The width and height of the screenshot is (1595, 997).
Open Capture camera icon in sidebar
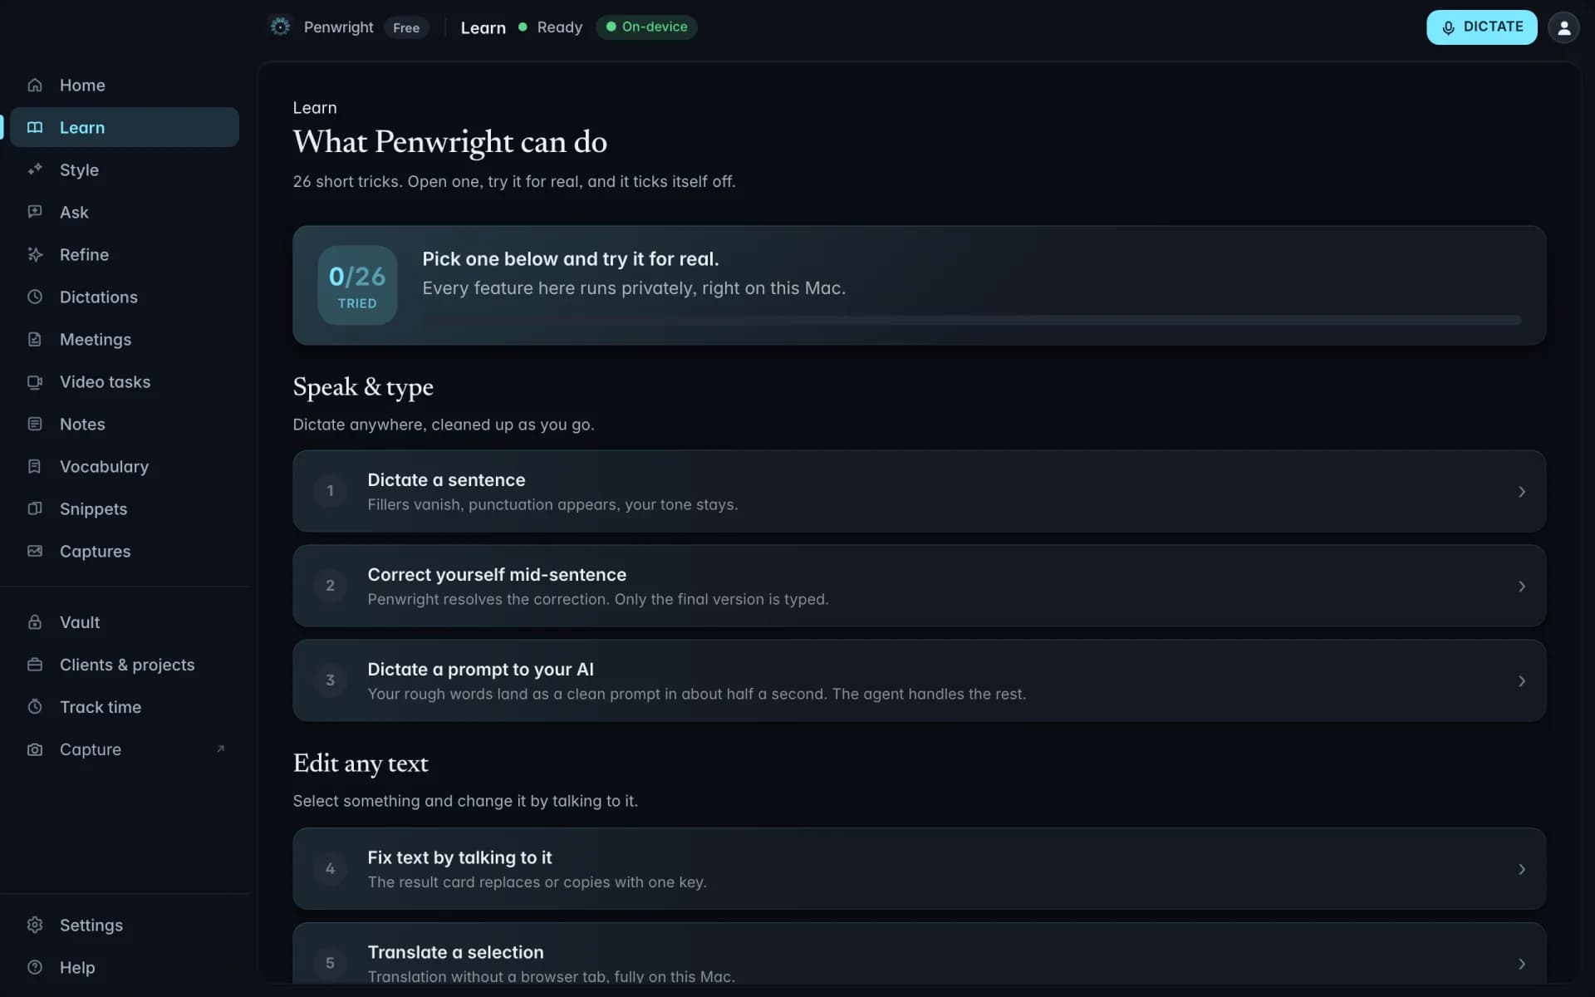click(35, 749)
